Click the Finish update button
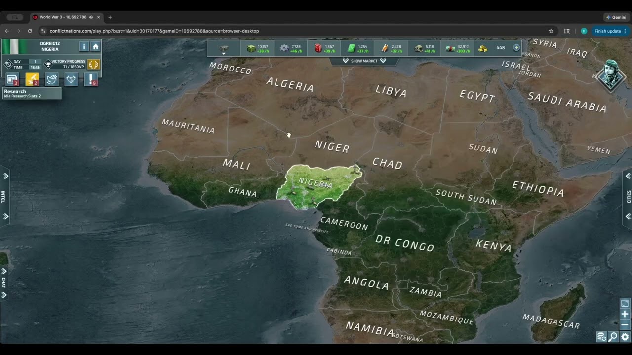This screenshot has width=632, height=355. point(610,31)
